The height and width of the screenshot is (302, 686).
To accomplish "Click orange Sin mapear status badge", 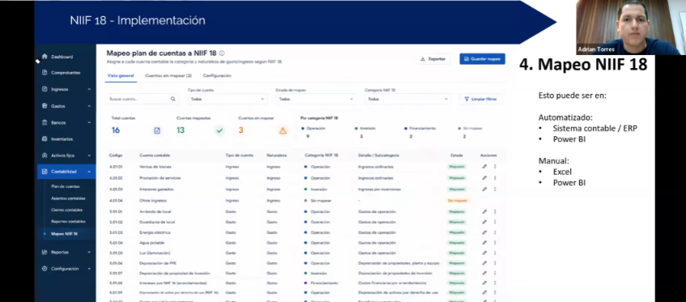I will 458,201.
